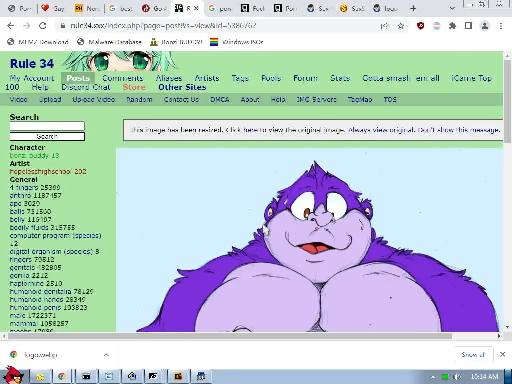
Task: Toggle the browser side panel
Action: point(469,26)
